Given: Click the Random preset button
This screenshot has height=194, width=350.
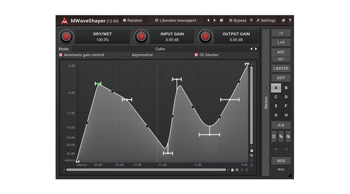Looking at the screenshot, I should tap(132, 20).
